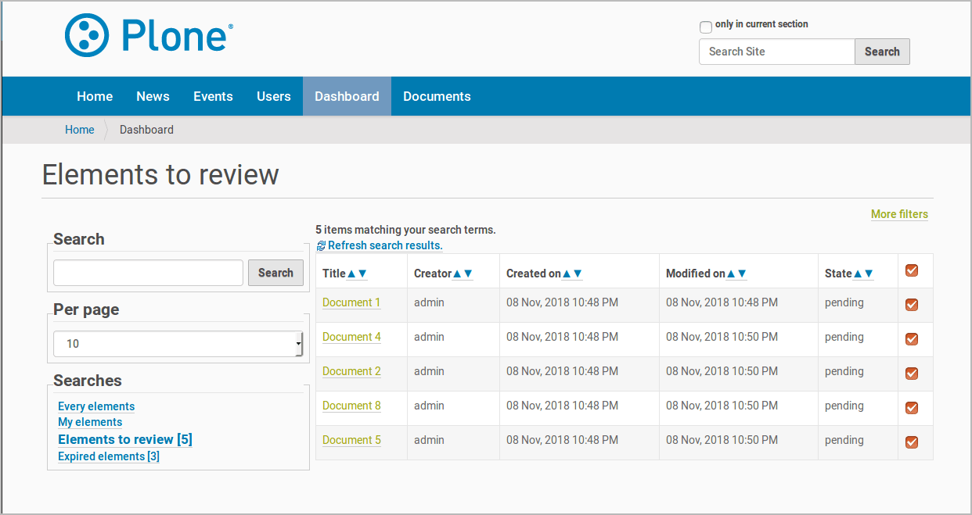The height and width of the screenshot is (515, 972).
Task: Sort Modified on ascending arrow
Action: [x=731, y=274]
